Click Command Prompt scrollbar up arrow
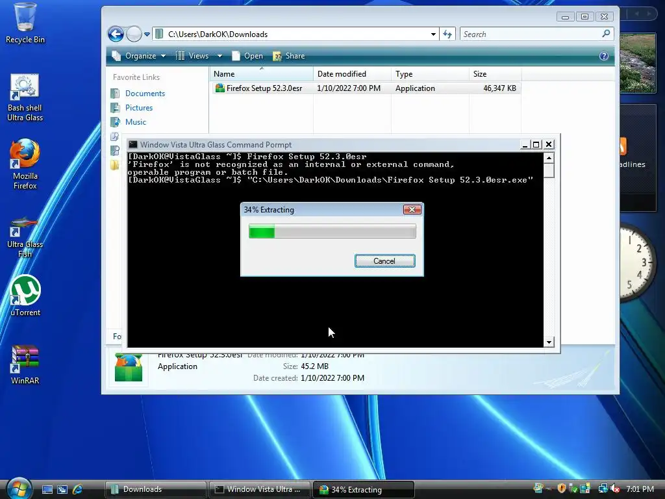This screenshot has height=499, width=665. tap(549, 158)
